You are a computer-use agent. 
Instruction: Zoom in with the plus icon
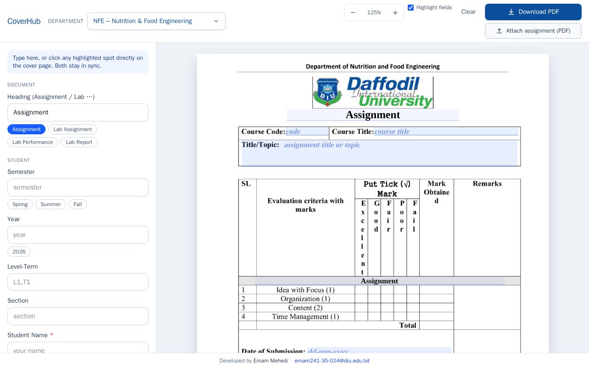coord(395,12)
